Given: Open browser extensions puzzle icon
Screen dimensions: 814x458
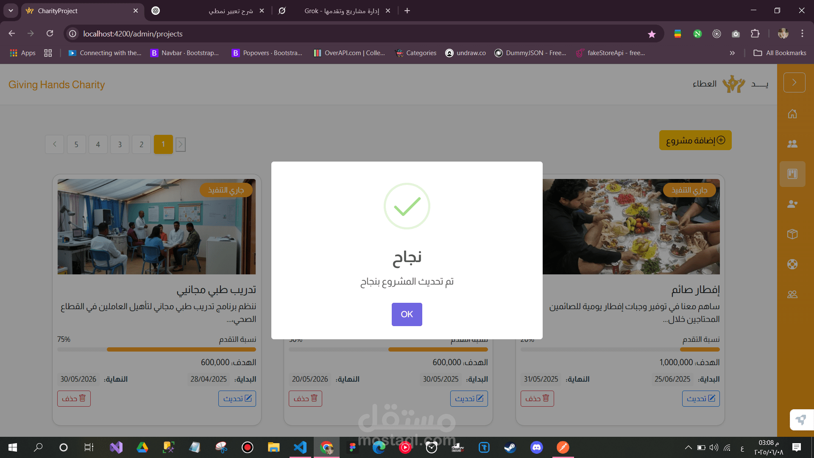Looking at the screenshot, I should (755, 34).
